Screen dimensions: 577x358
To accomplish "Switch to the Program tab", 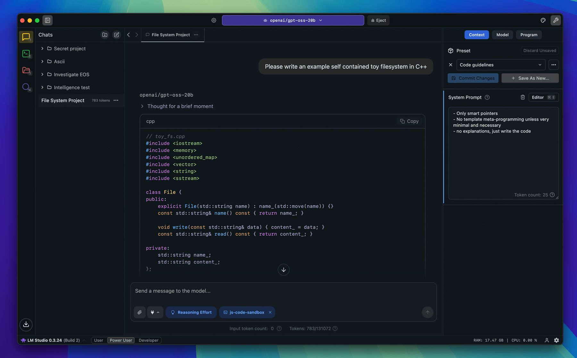I will click(x=529, y=35).
